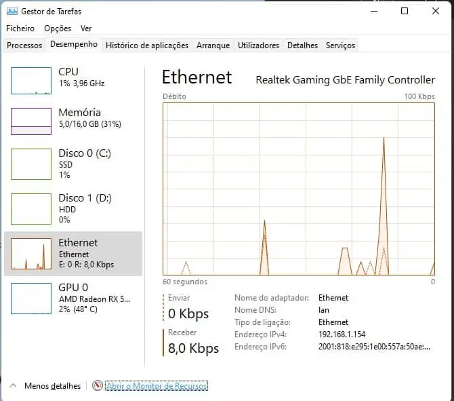The image size is (454, 401).
Task: Switch to the Processos tab
Action: tap(24, 45)
